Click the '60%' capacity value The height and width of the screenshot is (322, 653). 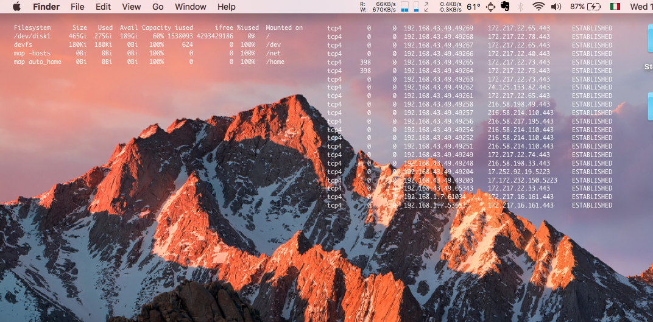[158, 36]
